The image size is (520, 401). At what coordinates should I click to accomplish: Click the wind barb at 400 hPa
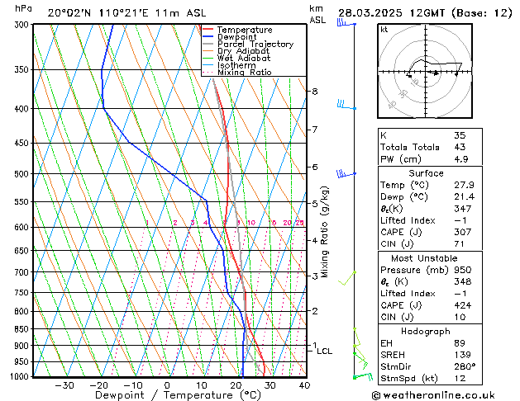[x=346, y=106]
